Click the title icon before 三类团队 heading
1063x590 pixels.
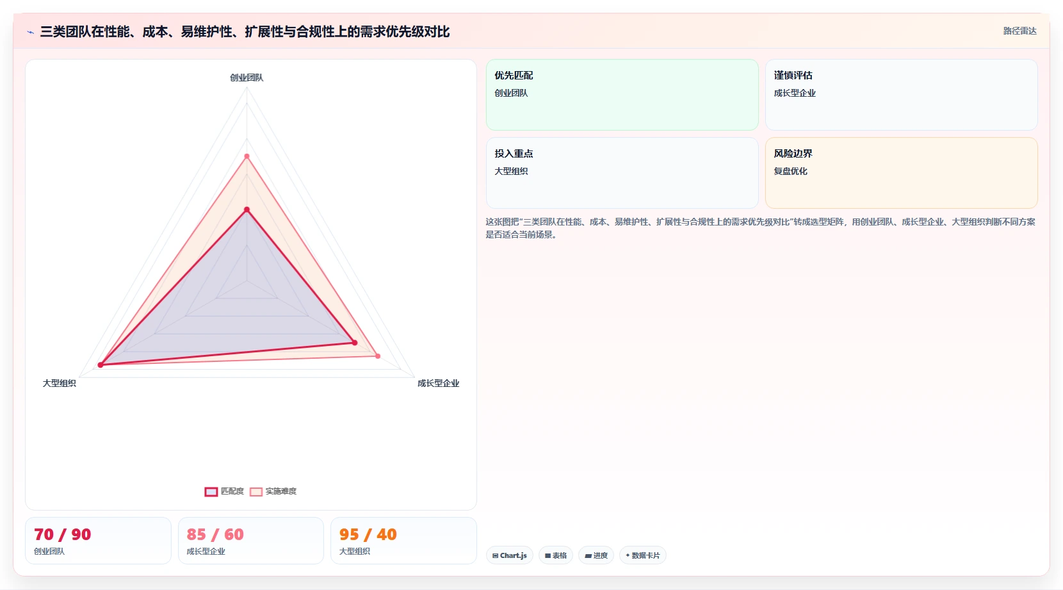click(x=30, y=32)
